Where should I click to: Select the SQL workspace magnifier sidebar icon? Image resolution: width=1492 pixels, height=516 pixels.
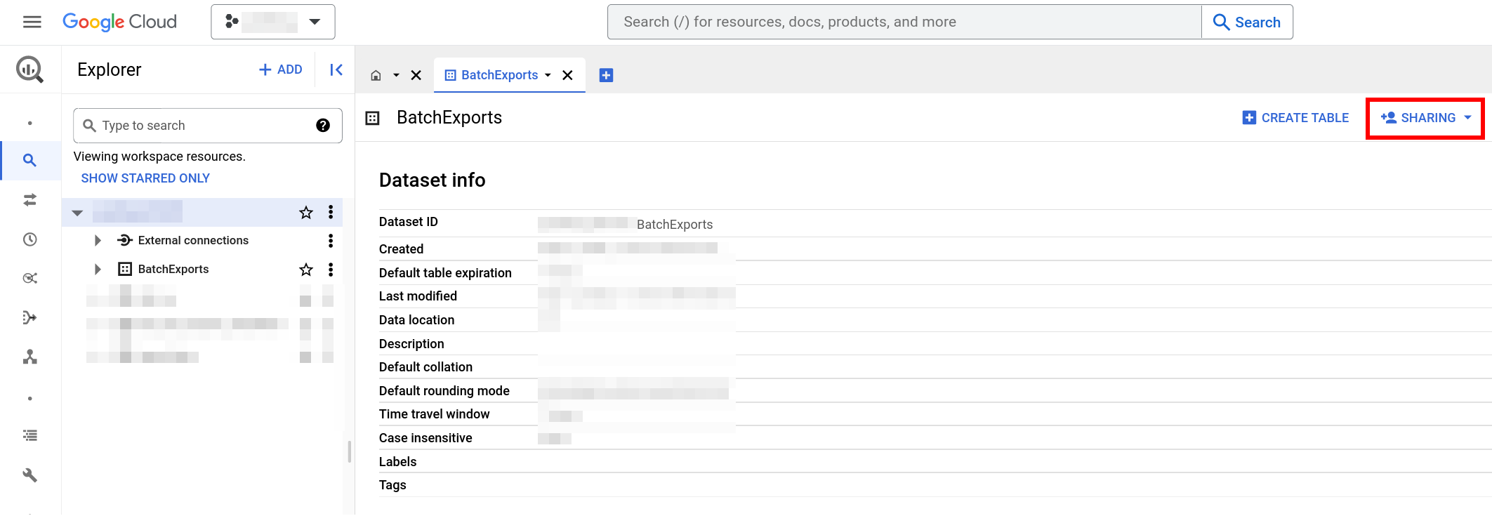[29, 160]
